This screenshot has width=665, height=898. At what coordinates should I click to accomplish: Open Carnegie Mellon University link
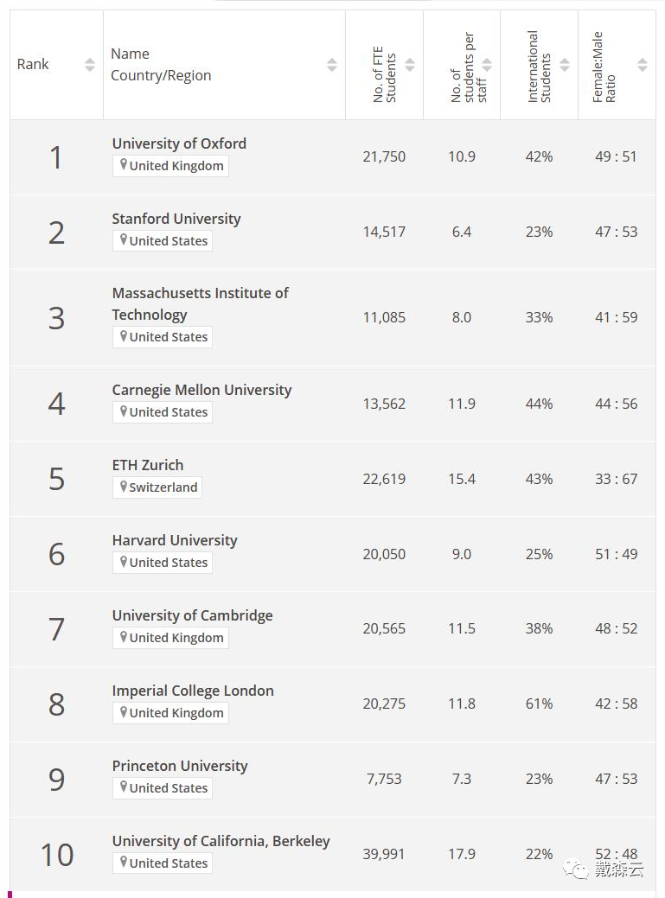tap(201, 390)
